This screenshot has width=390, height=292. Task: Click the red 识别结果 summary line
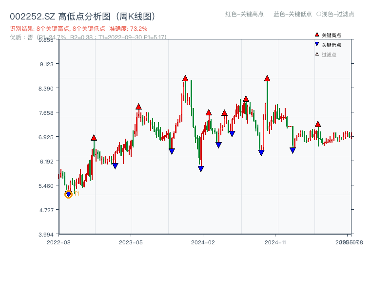point(78,29)
